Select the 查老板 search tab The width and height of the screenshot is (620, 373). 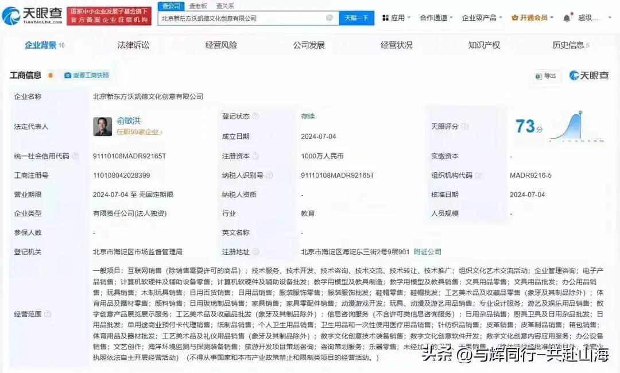pyautogui.click(x=198, y=6)
